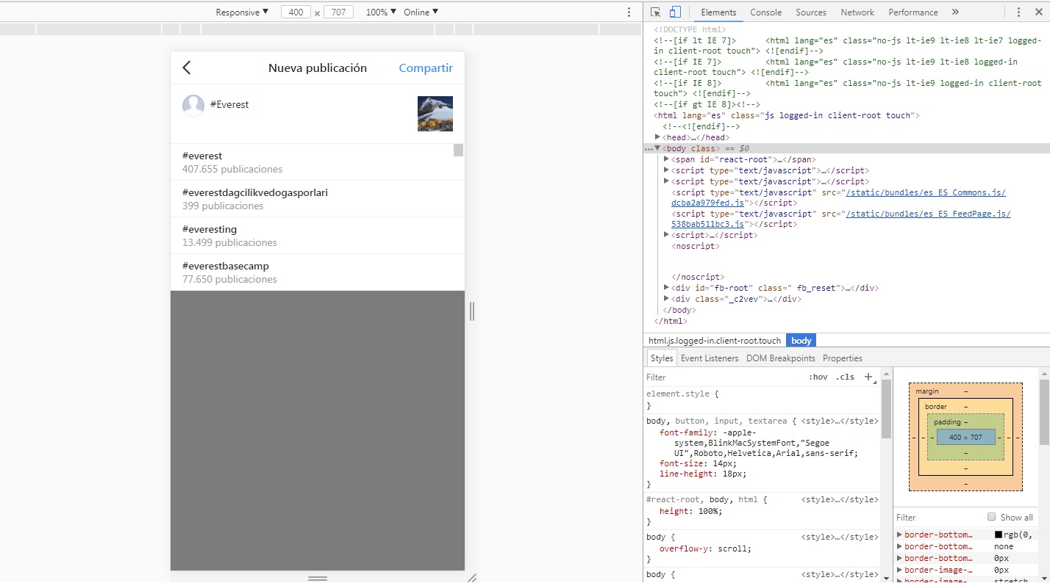The height and width of the screenshot is (583, 1050).
Task: Select html.js.logged-in.client-root.touch breadcrumb
Action: click(715, 341)
